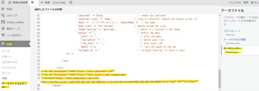Click the heart icon for いいねボタン
The width and height of the screenshot is (259, 91).
pyautogui.click(x=3, y=35)
